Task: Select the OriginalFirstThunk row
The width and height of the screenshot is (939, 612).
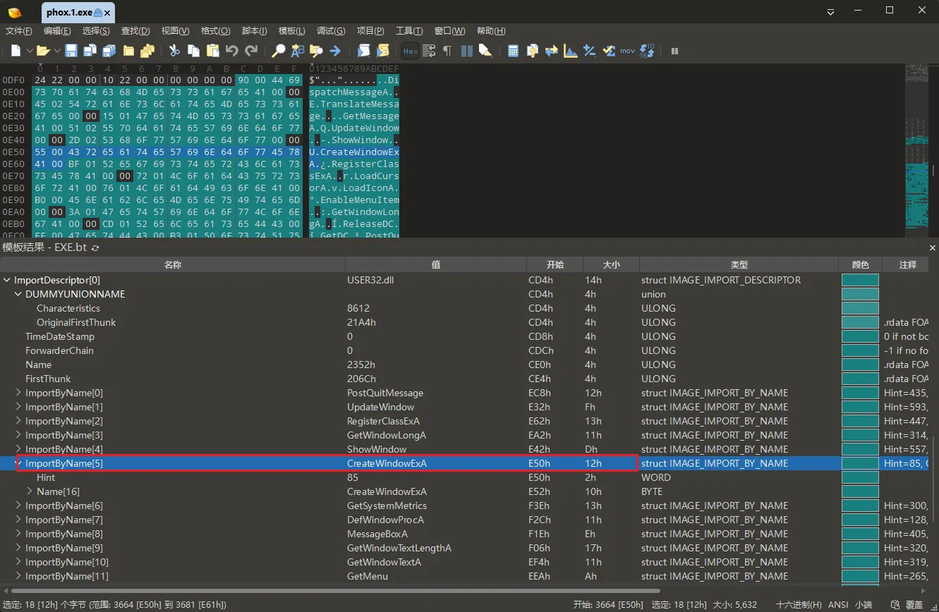Action: click(466, 322)
